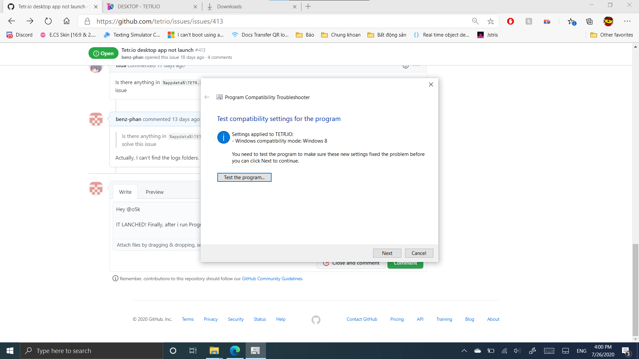This screenshot has width=639, height=359.
Task: Expand hidden icons in the system tray
Action: tap(464, 351)
